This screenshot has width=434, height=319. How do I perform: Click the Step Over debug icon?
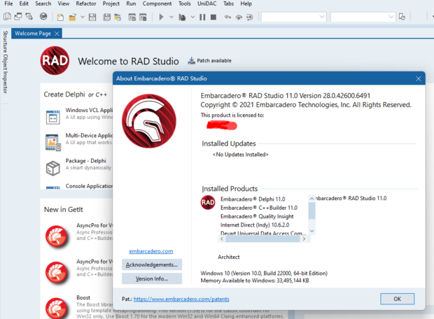pos(239,17)
